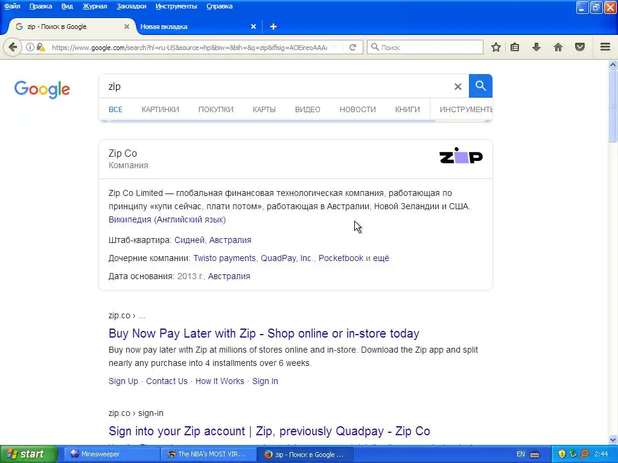Click the padlock warning icon in address bar
Image resolution: width=618 pixels, height=463 pixels.
pos(40,47)
